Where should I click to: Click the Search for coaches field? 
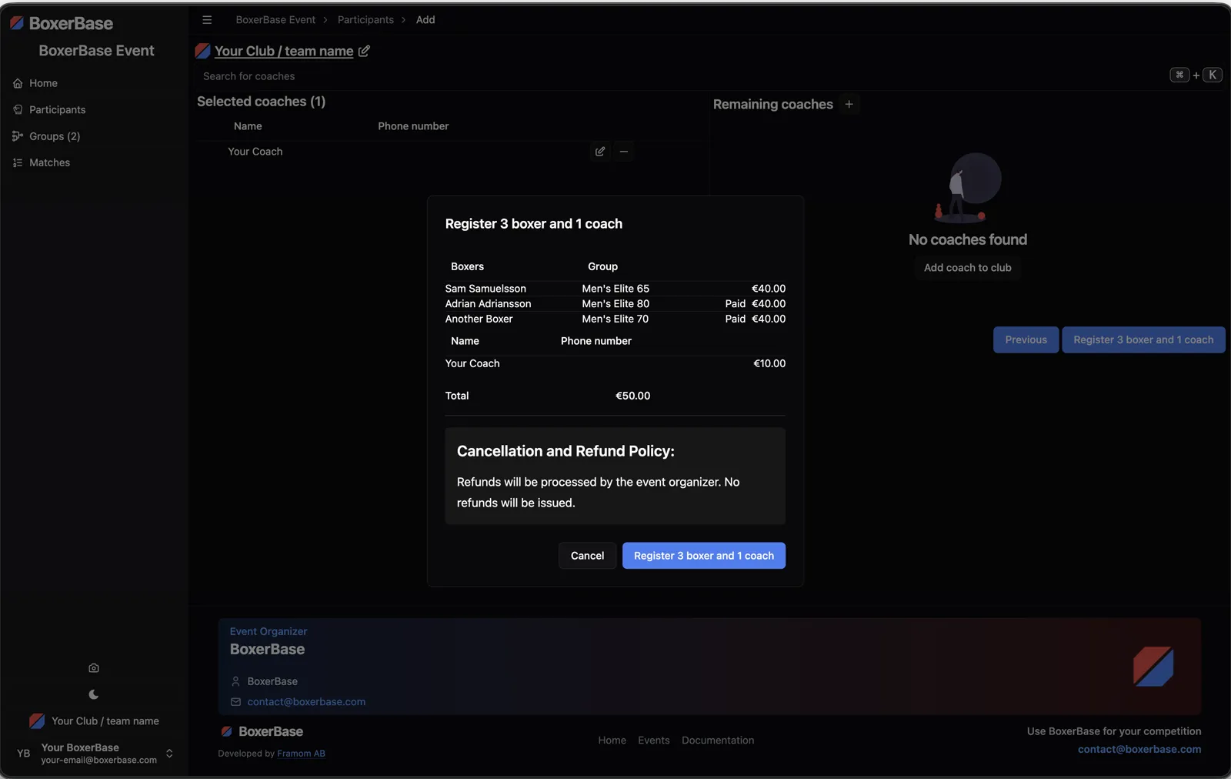click(x=677, y=76)
